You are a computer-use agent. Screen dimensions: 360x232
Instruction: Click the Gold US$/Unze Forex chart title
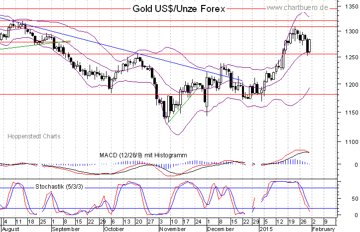tap(179, 9)
